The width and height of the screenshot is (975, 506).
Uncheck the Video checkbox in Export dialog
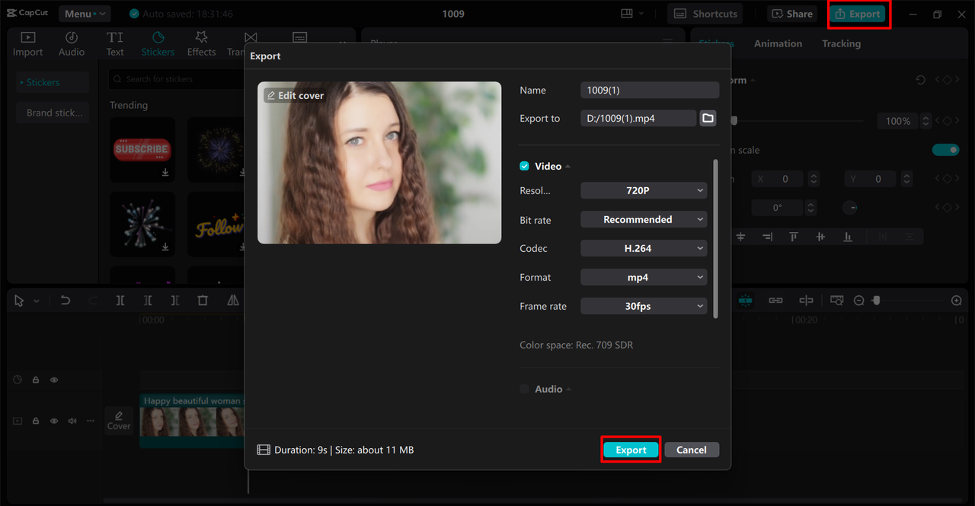pyautogui.click(x=524, y=166)
